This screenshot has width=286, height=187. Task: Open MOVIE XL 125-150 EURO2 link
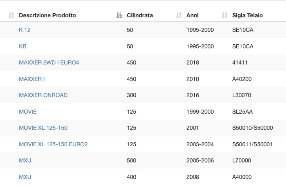pos(53,144)
